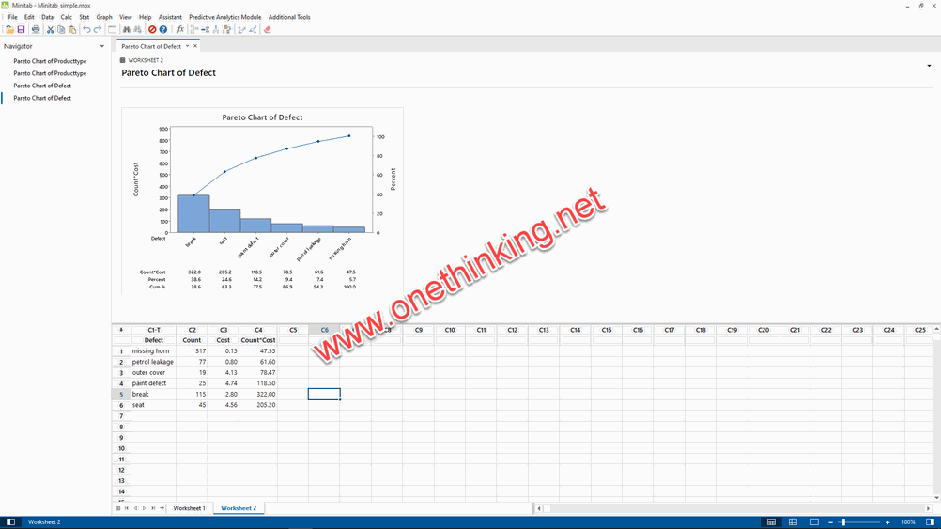Select first Pareto Chart of Producttype item
The height and width of the screenshot is (529, 941).
pos(50,61)
